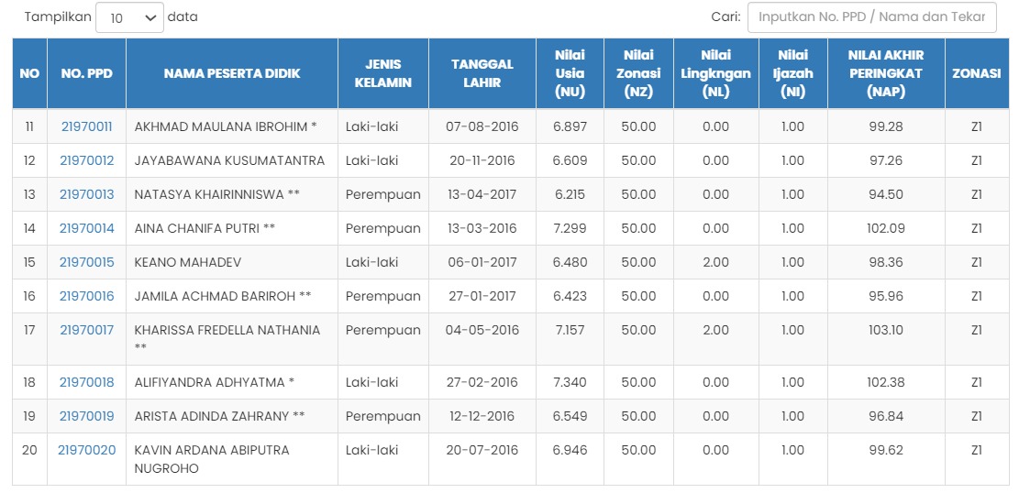
Task: Sort by NO column header
Action: pos(29,73)
